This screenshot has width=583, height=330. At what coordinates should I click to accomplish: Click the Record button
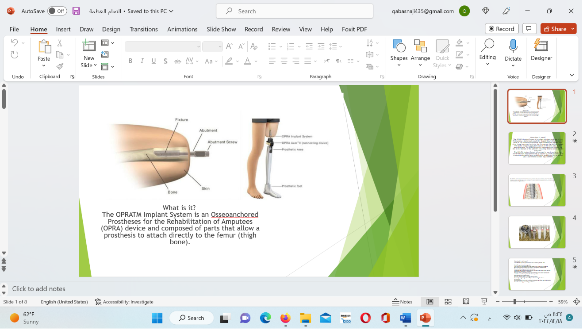[502, 29]
